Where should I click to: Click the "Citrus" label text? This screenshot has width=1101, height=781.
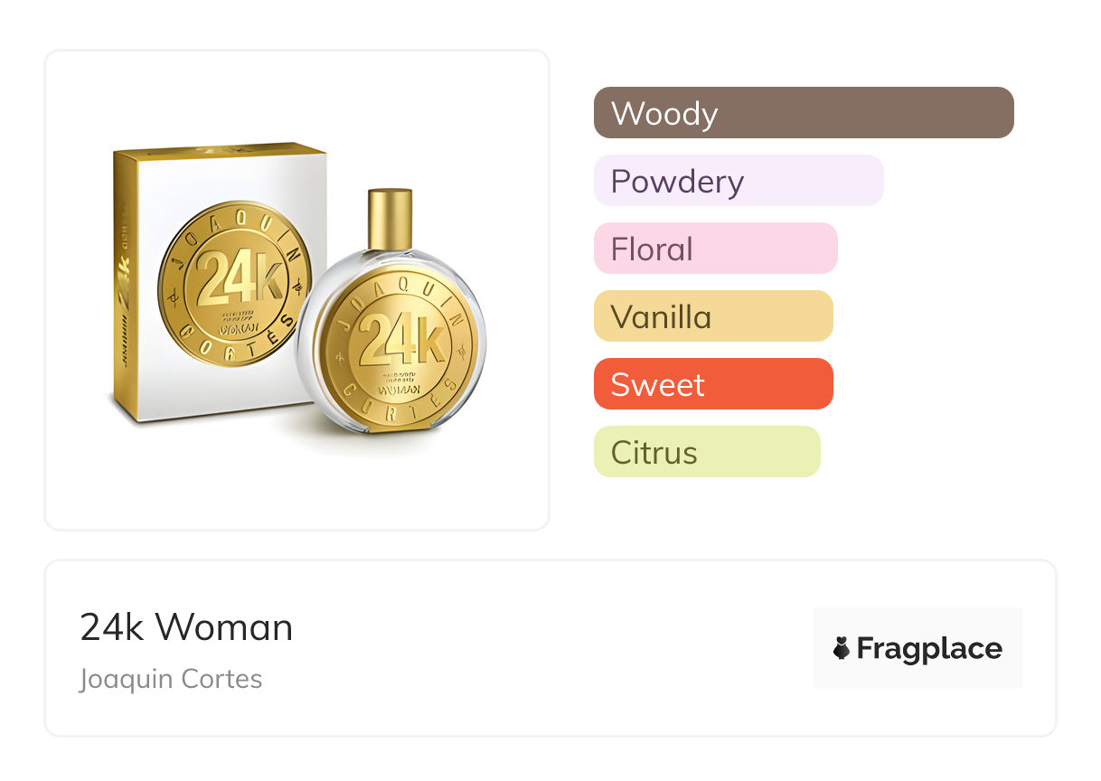point(654,453)
